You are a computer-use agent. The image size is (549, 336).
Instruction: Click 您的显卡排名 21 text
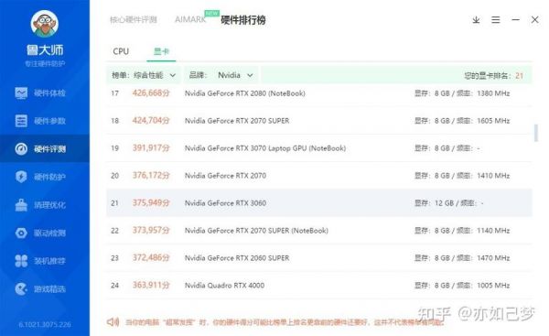(x=494, y=76)
